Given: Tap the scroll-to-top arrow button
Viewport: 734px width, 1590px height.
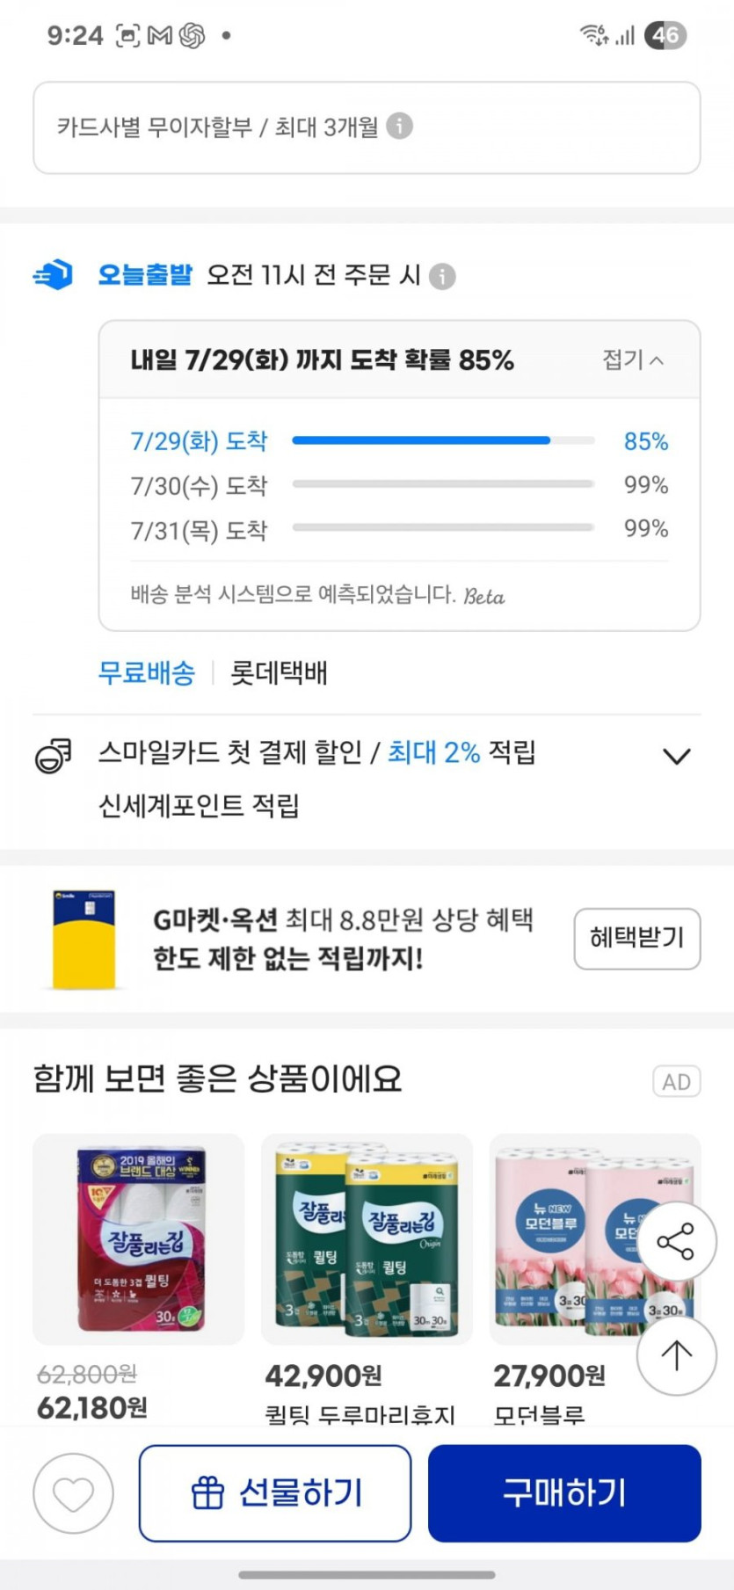Looking at the screenshot, I should 676,1354.
